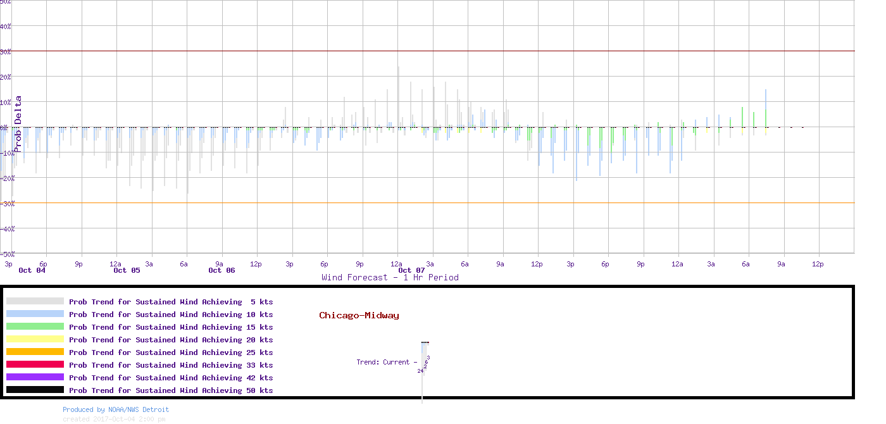Select the red 33 kts legend swatch
This screenshot has width=886, height=424.
point(35,365)
